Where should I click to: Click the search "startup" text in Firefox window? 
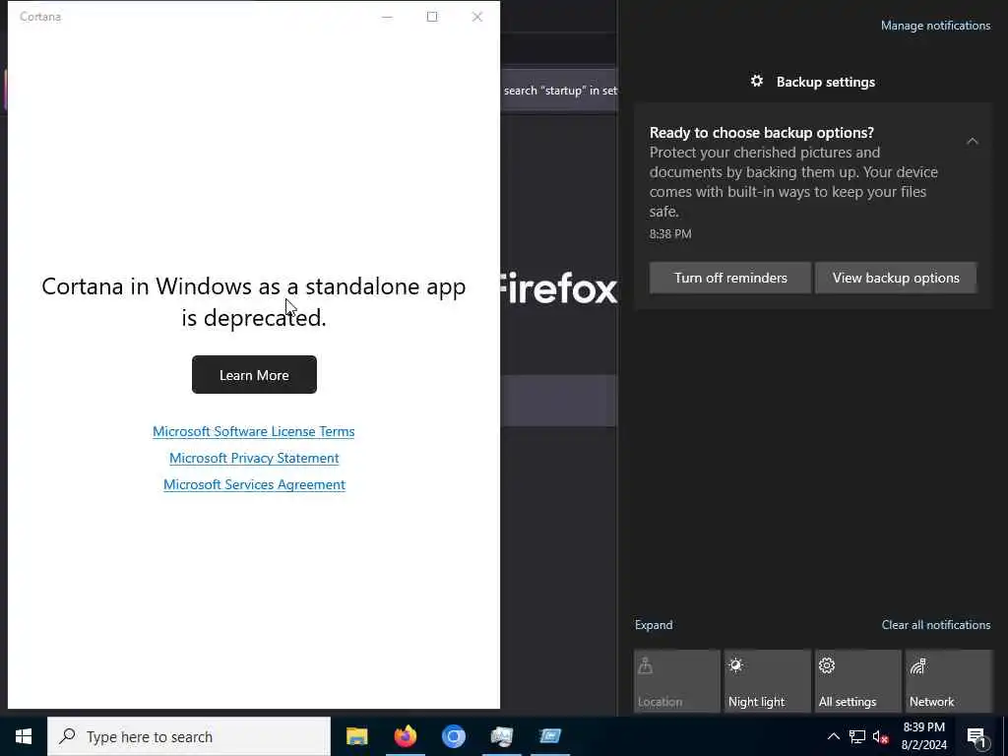560,91
